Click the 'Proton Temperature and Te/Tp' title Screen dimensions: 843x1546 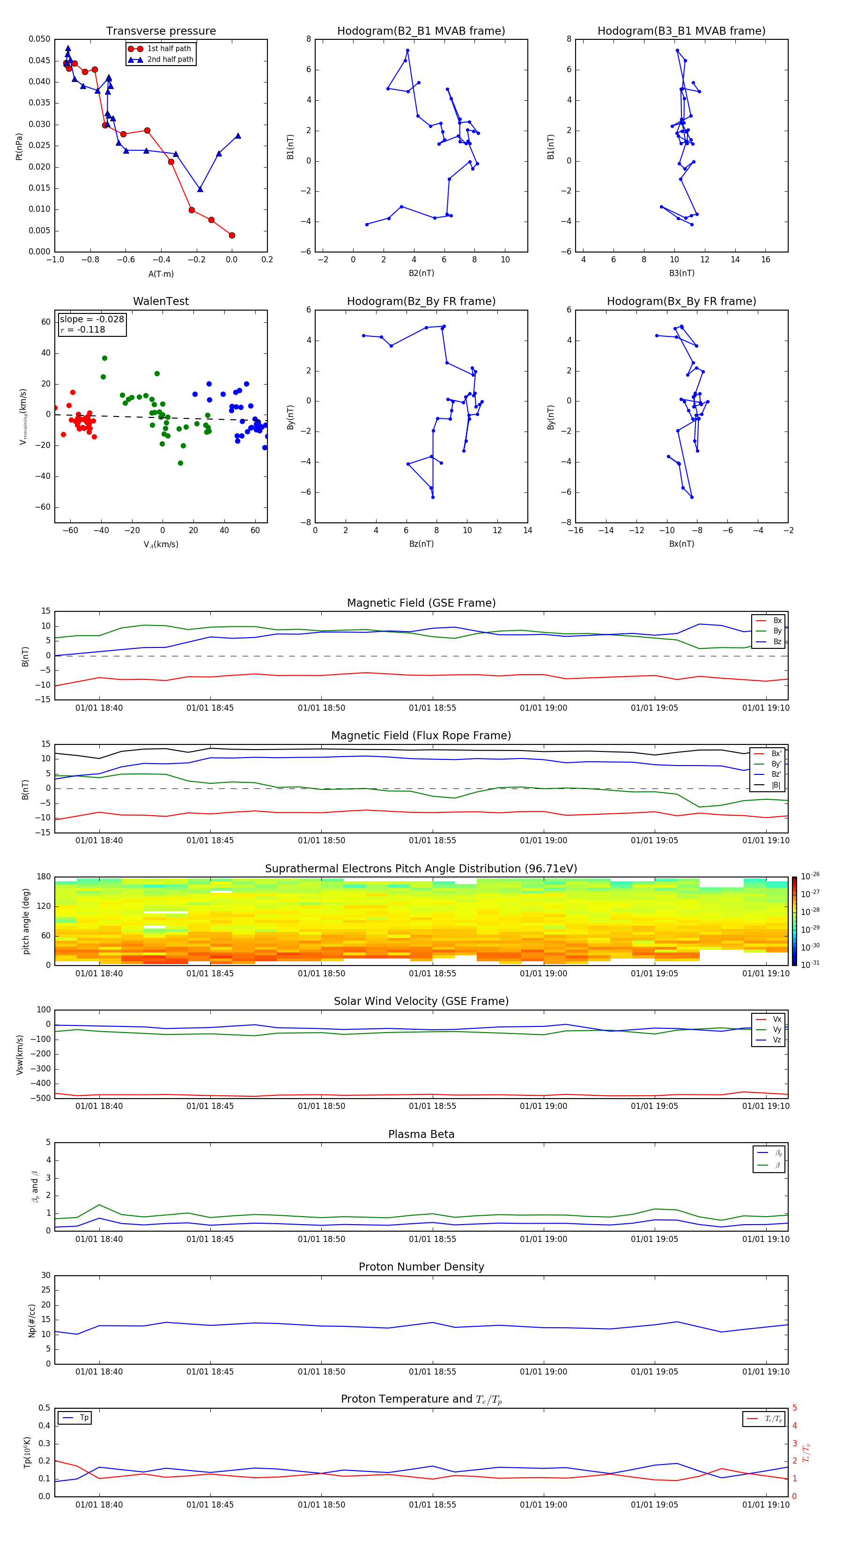(421, 1399)
